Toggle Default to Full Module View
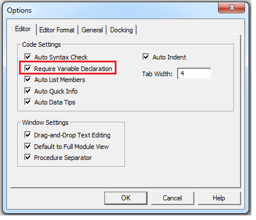 pyautogui.click(x=28, y=146)
